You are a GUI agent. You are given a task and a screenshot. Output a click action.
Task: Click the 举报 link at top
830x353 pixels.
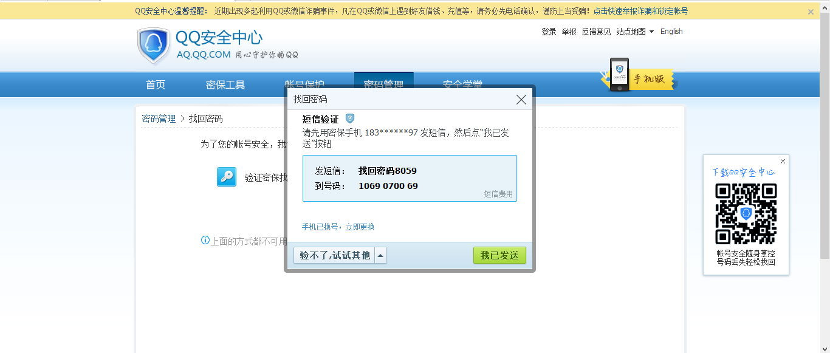(x=569, y=32)
